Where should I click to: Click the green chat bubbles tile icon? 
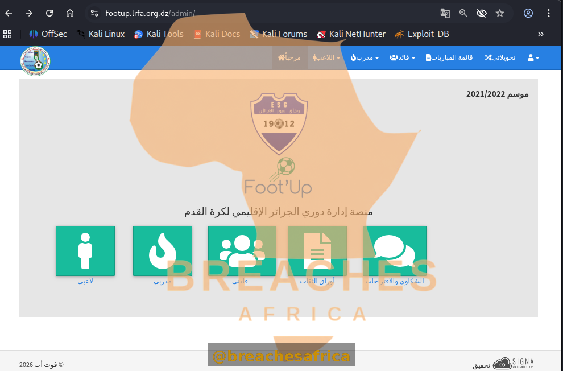click(395, 251)
